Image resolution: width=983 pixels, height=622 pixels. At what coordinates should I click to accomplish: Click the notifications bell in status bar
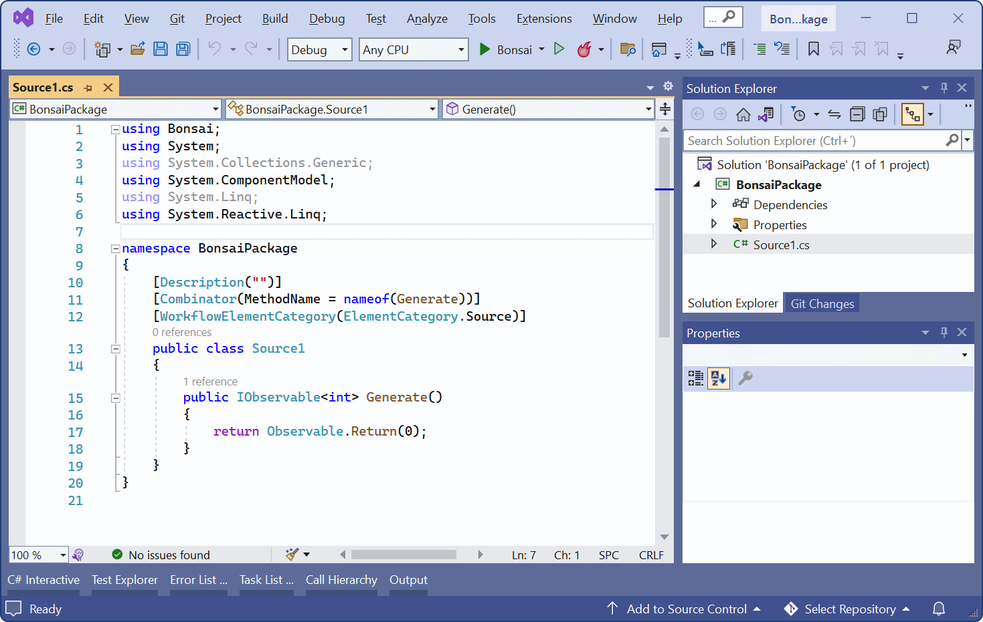click(939, 609)
